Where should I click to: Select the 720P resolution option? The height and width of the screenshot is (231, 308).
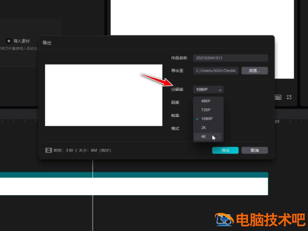(205, 110)
